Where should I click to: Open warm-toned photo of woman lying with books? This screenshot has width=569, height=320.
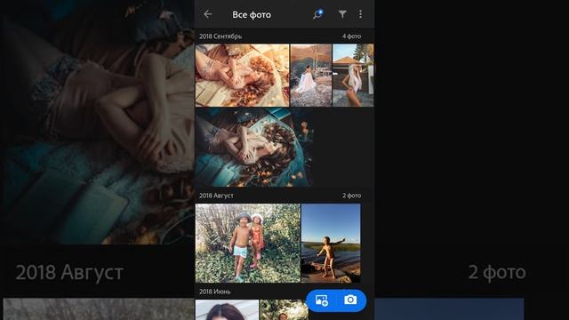pos(242,75)
